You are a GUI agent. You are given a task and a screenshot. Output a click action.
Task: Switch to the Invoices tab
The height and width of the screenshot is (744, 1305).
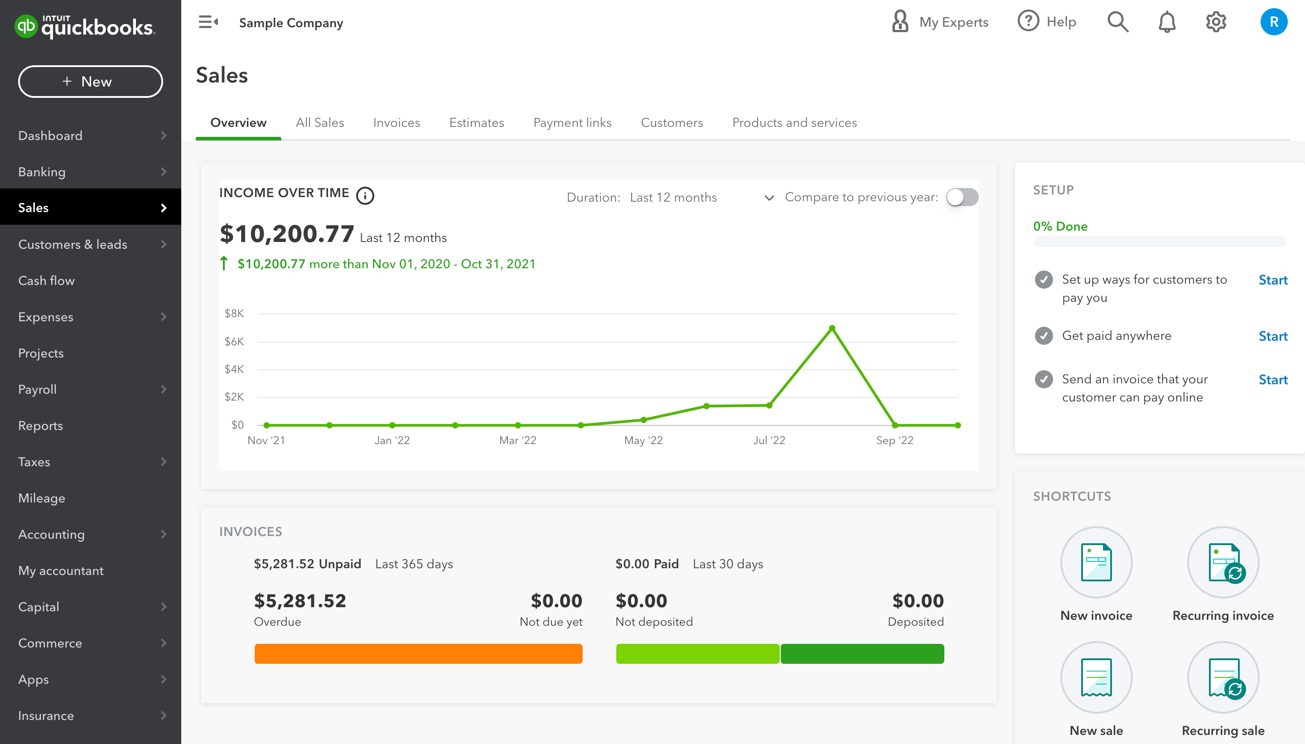(396, 123)
